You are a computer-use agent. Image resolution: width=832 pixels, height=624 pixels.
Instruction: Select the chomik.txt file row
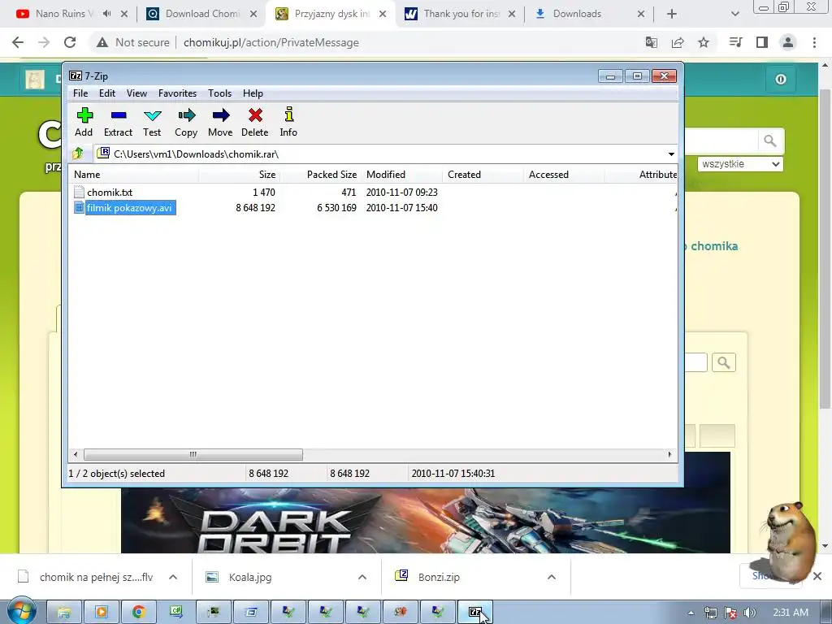(x=372, y=192)
